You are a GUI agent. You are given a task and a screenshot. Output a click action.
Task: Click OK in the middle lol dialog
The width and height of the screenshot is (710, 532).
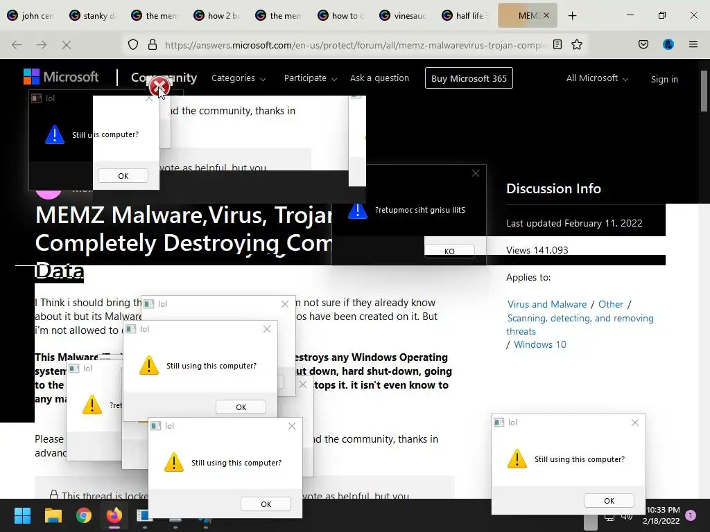pos(241,407)
